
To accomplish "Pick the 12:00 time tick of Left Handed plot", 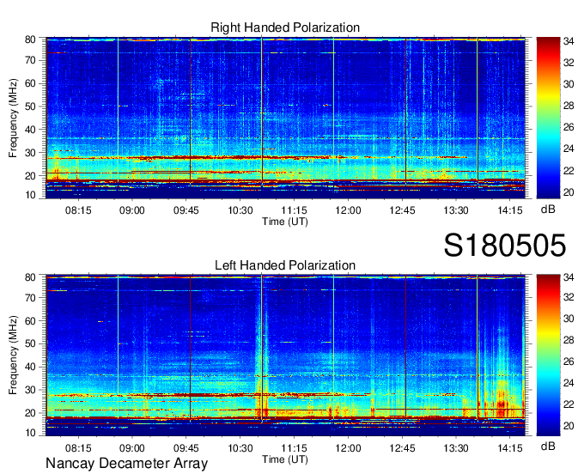I will (348, 448).
